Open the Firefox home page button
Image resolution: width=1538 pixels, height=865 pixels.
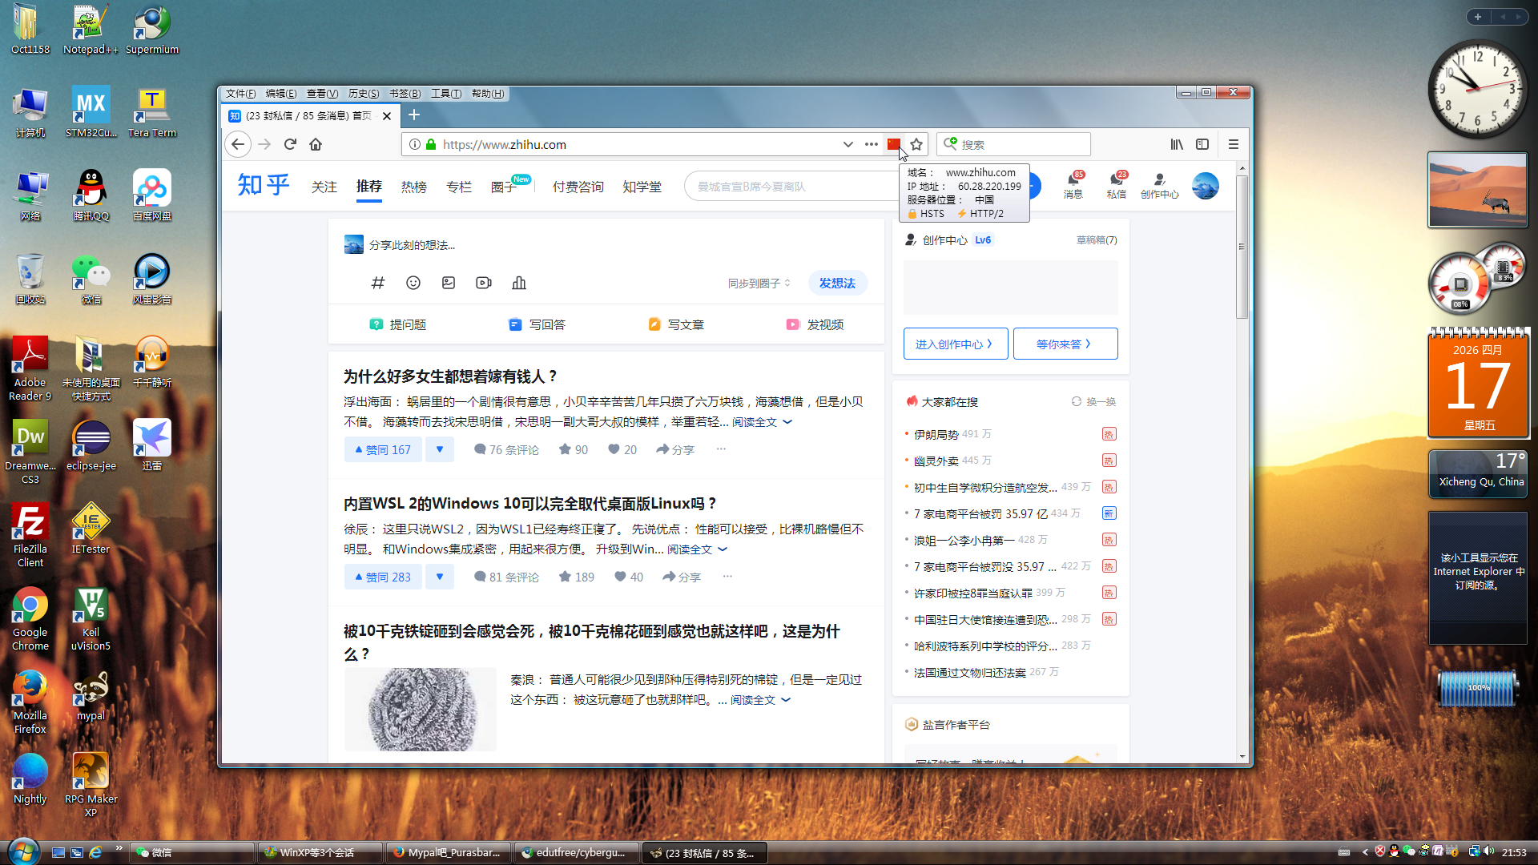click(x=316, y=144)
